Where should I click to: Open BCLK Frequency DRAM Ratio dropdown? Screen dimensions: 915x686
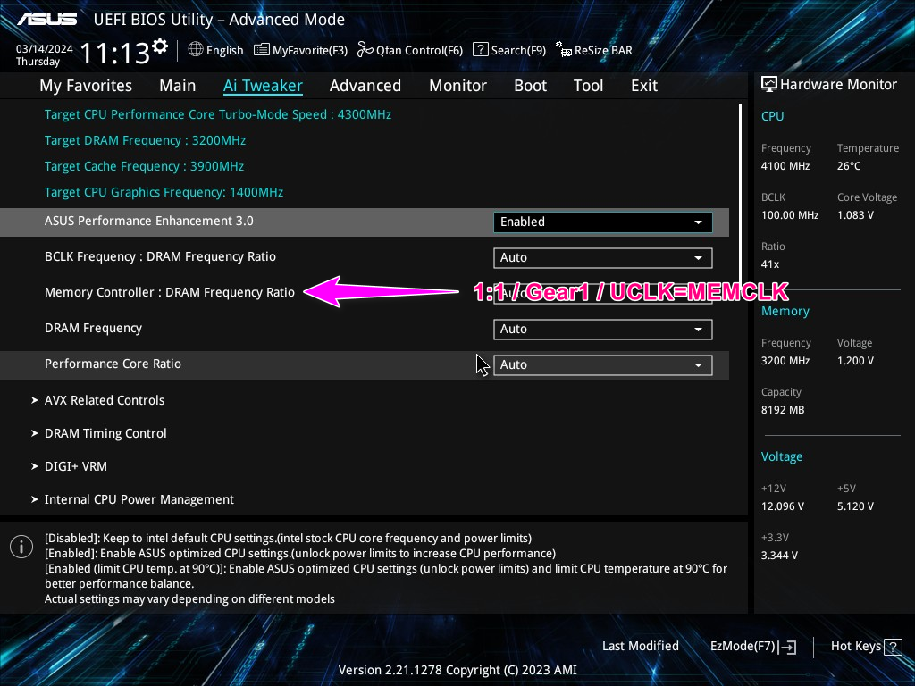pyautogui.click(x=602, y=257)
